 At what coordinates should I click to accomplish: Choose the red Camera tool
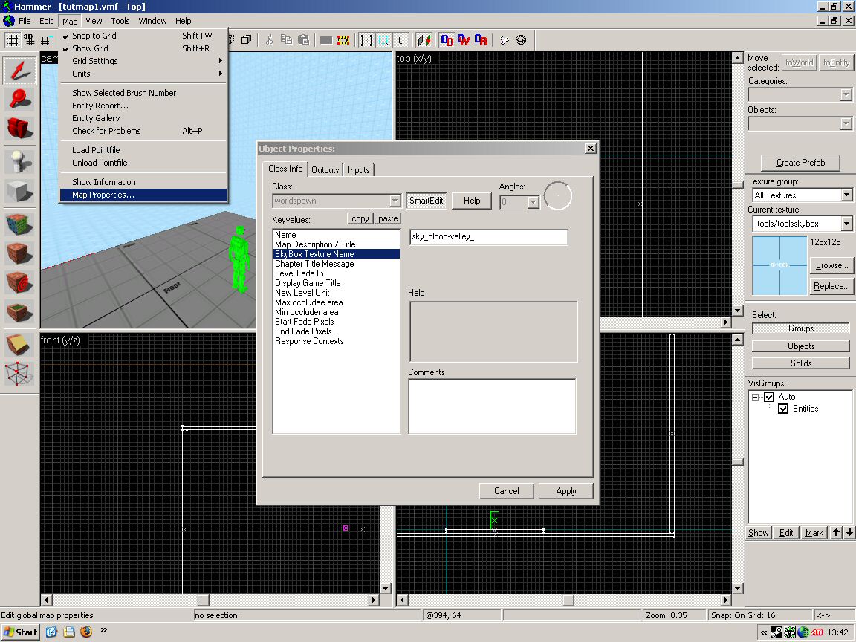point(19,128)
